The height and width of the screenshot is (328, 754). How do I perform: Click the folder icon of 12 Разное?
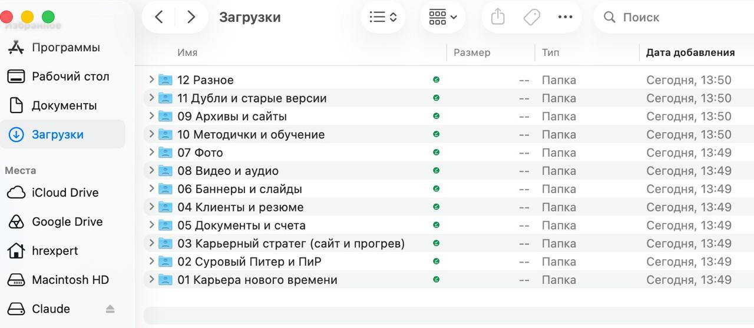tap(166, 79)
